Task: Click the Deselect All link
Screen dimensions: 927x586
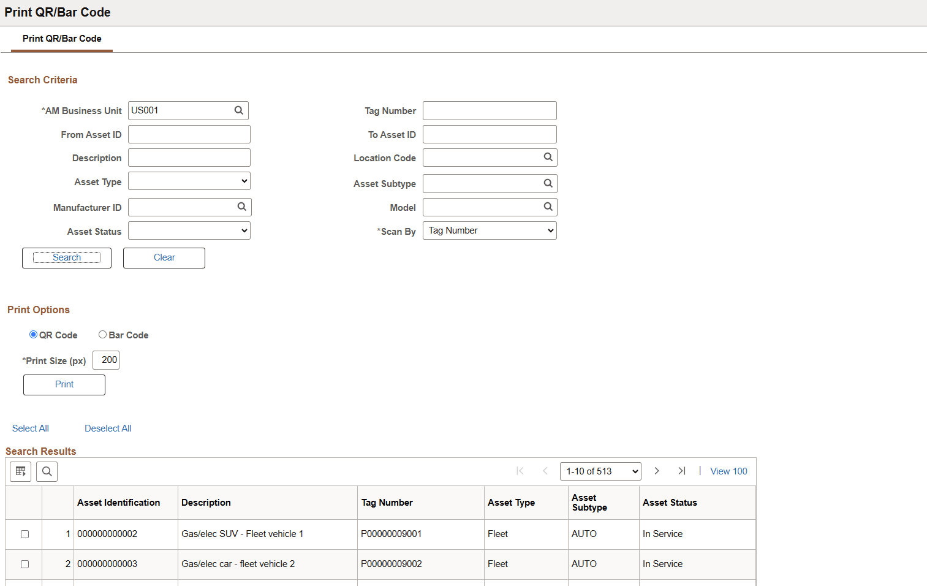Action: 108,428
